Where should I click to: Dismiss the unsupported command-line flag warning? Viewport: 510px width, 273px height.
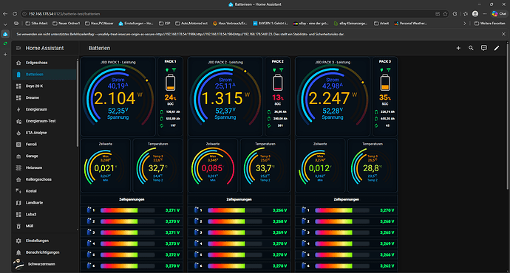503,34
